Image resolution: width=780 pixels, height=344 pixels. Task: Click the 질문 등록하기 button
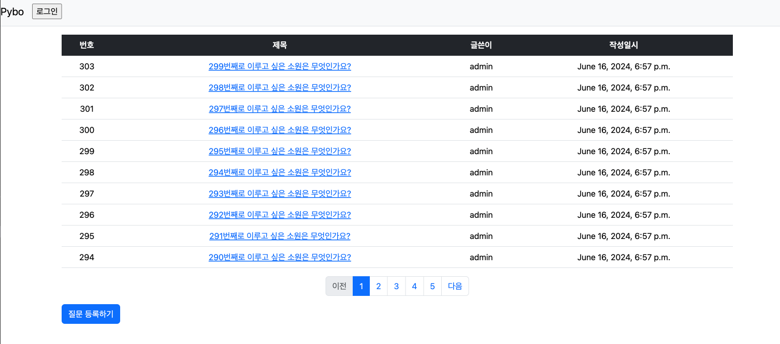coord(91,314)
